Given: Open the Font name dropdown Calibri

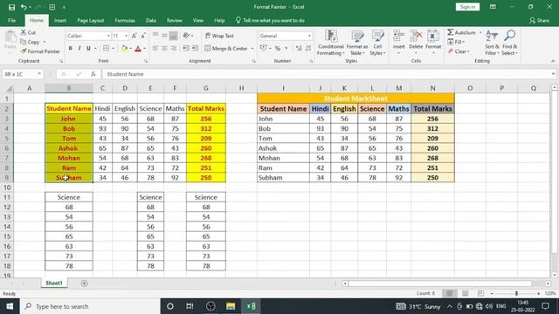Looking at the screenshot, I should (108, 36).
